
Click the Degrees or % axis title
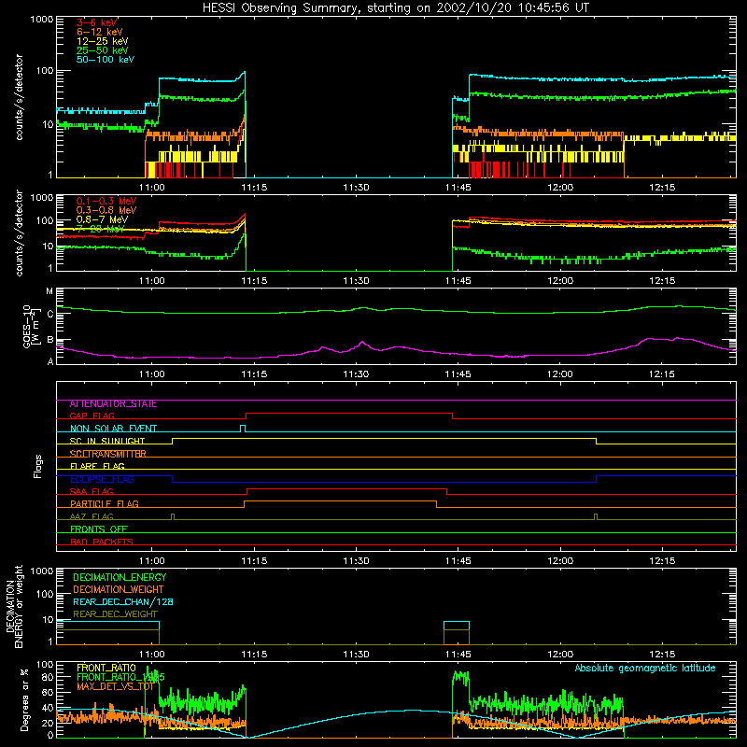coord(24,699)
